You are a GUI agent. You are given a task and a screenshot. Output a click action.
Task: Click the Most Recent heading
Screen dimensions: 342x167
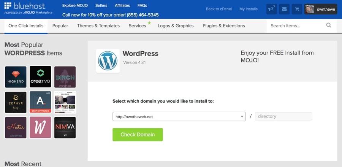23,164
